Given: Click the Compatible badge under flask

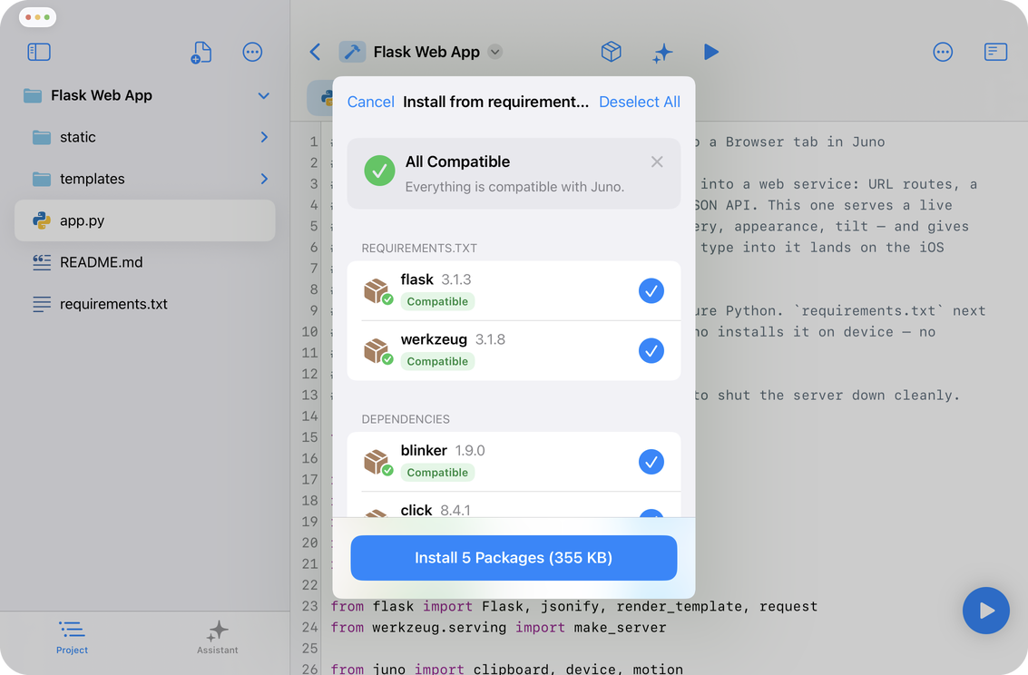Looking at the screenshot, I should (x=437, y=301).
